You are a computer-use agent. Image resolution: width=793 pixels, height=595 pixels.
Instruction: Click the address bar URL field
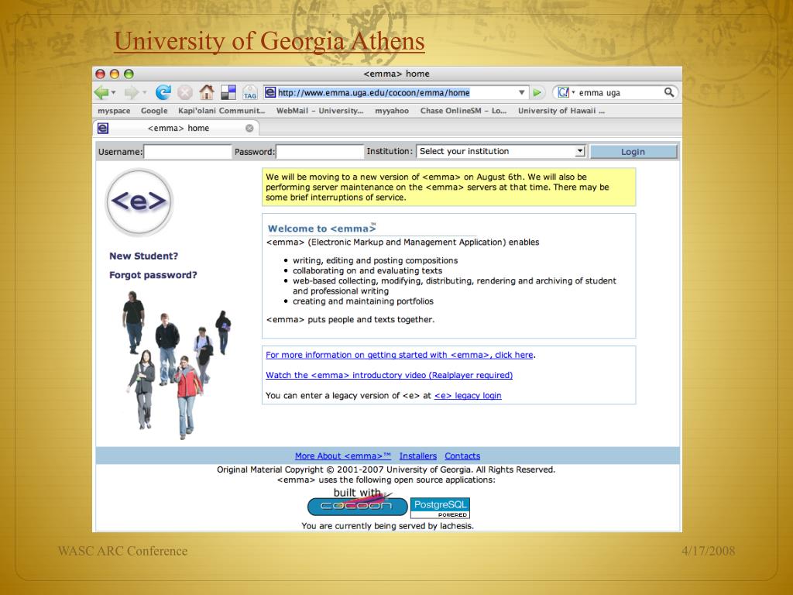point(397,93)
